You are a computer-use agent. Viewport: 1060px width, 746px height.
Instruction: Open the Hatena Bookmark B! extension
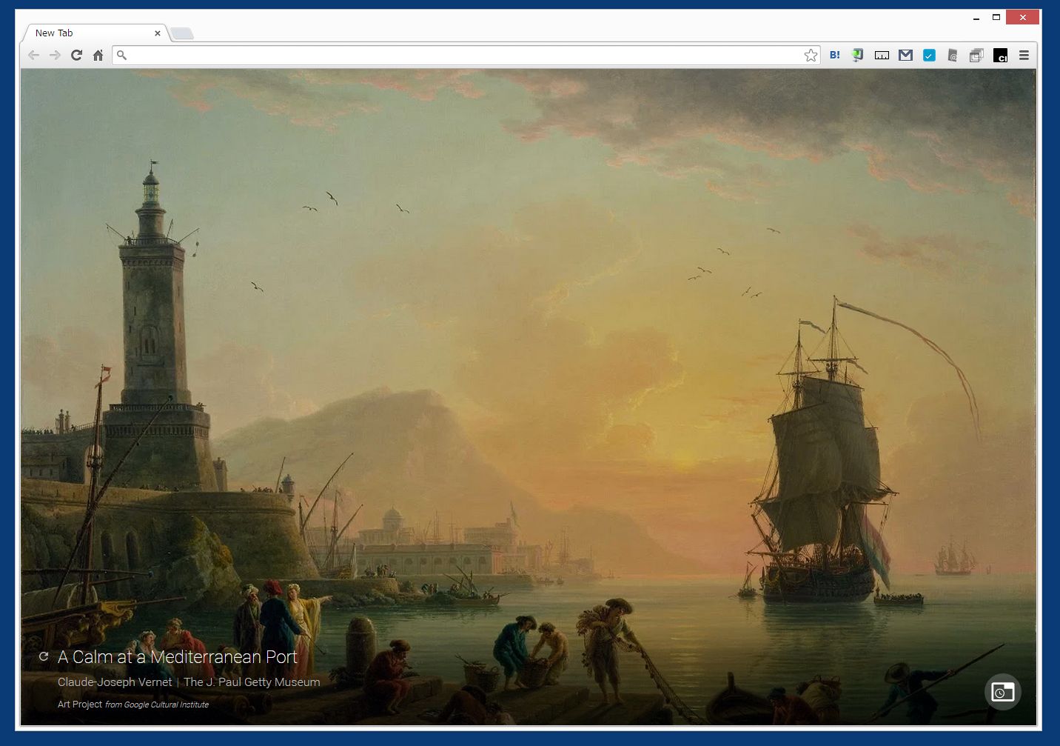tap(835, 55)
